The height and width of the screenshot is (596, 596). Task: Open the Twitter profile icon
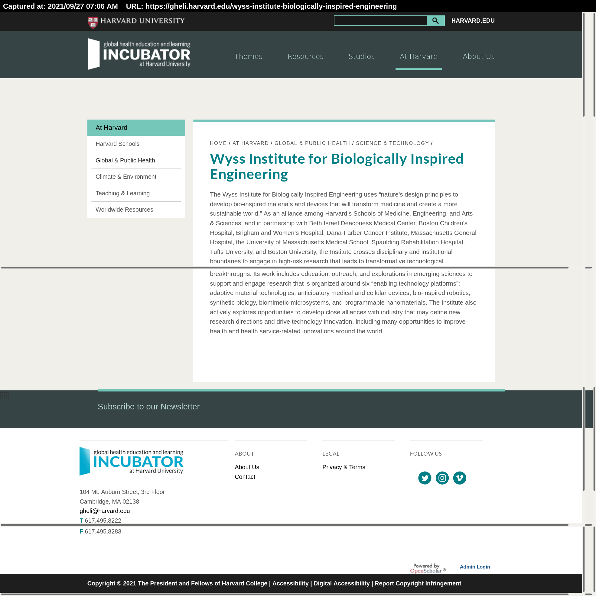click(425, 478)
